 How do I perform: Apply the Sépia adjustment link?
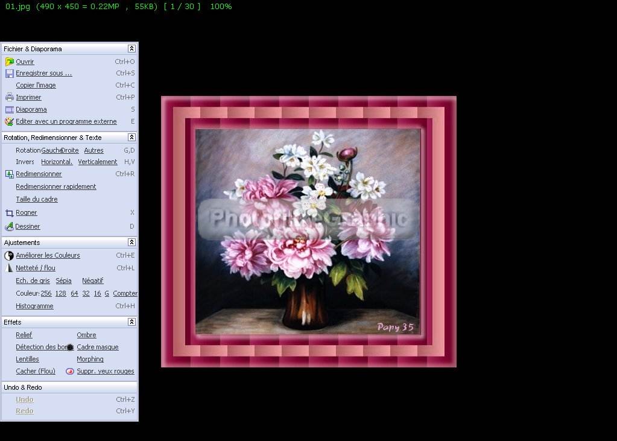(63, 281)
